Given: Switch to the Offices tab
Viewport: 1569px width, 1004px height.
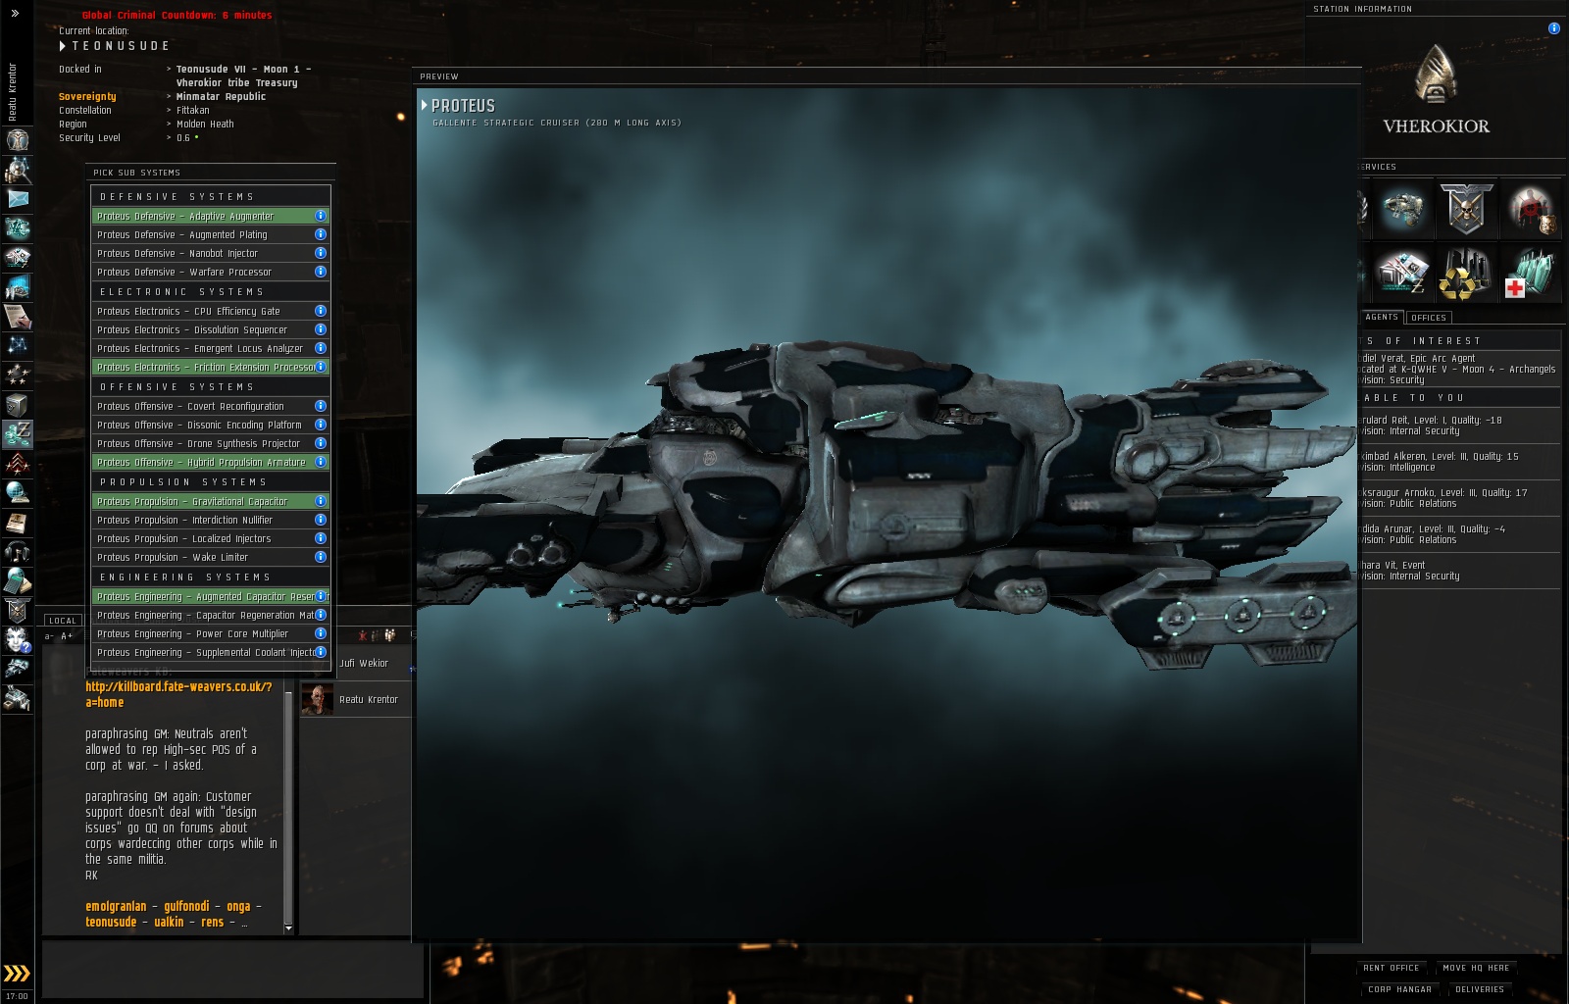Looking at the screenshot, I should point(1429,318).
